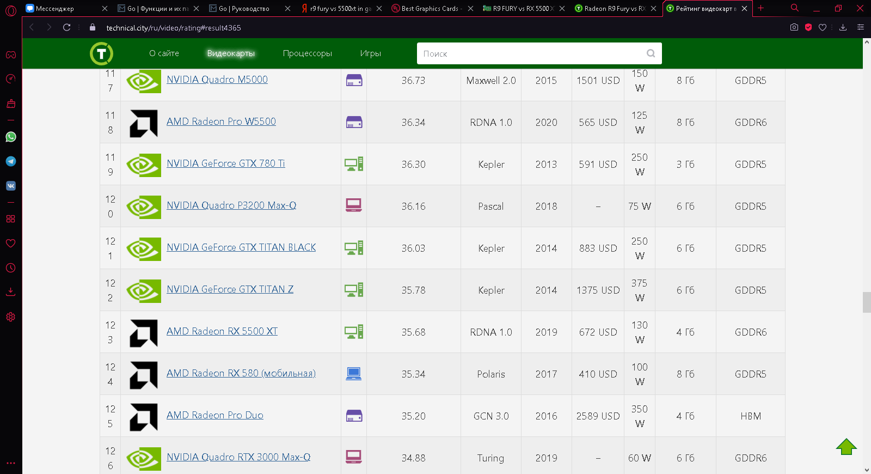Open NVIDIA Quadro M5000 link
871x474 pixels.
tap(217, 80)
